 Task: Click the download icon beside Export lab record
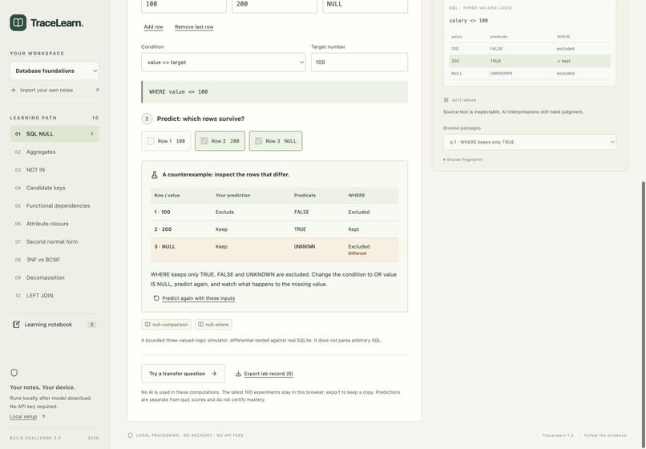point(238,374)
